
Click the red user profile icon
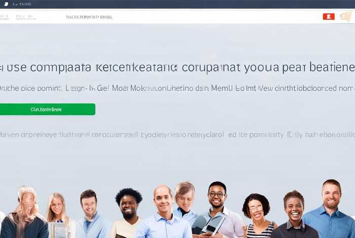[x=329, y=17]
